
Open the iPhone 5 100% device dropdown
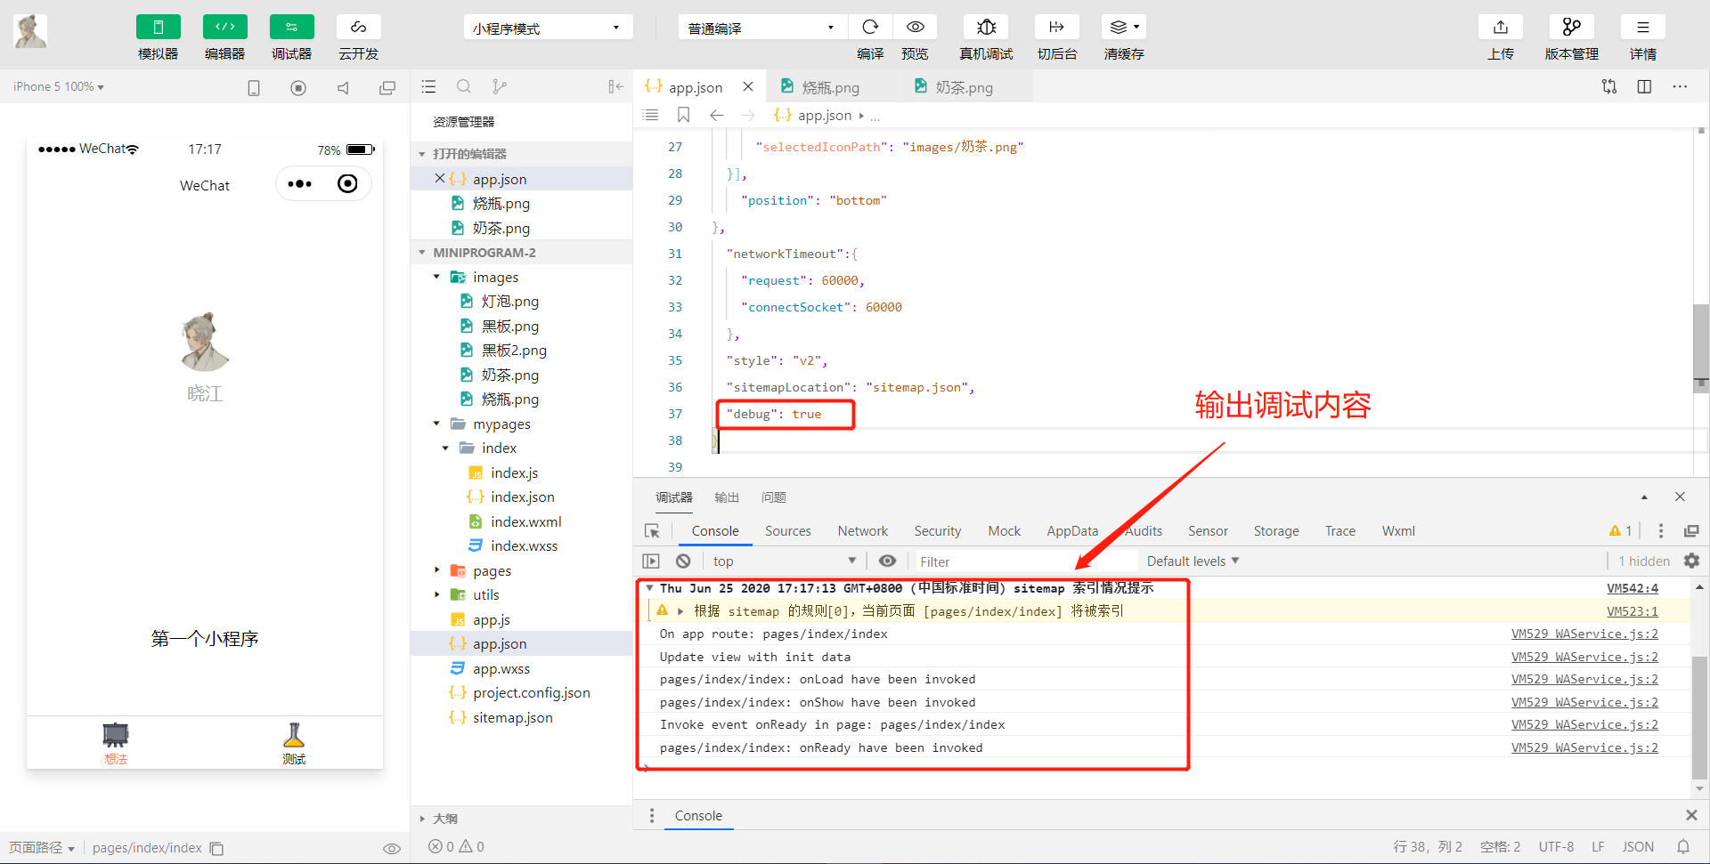tap(59, 86)
